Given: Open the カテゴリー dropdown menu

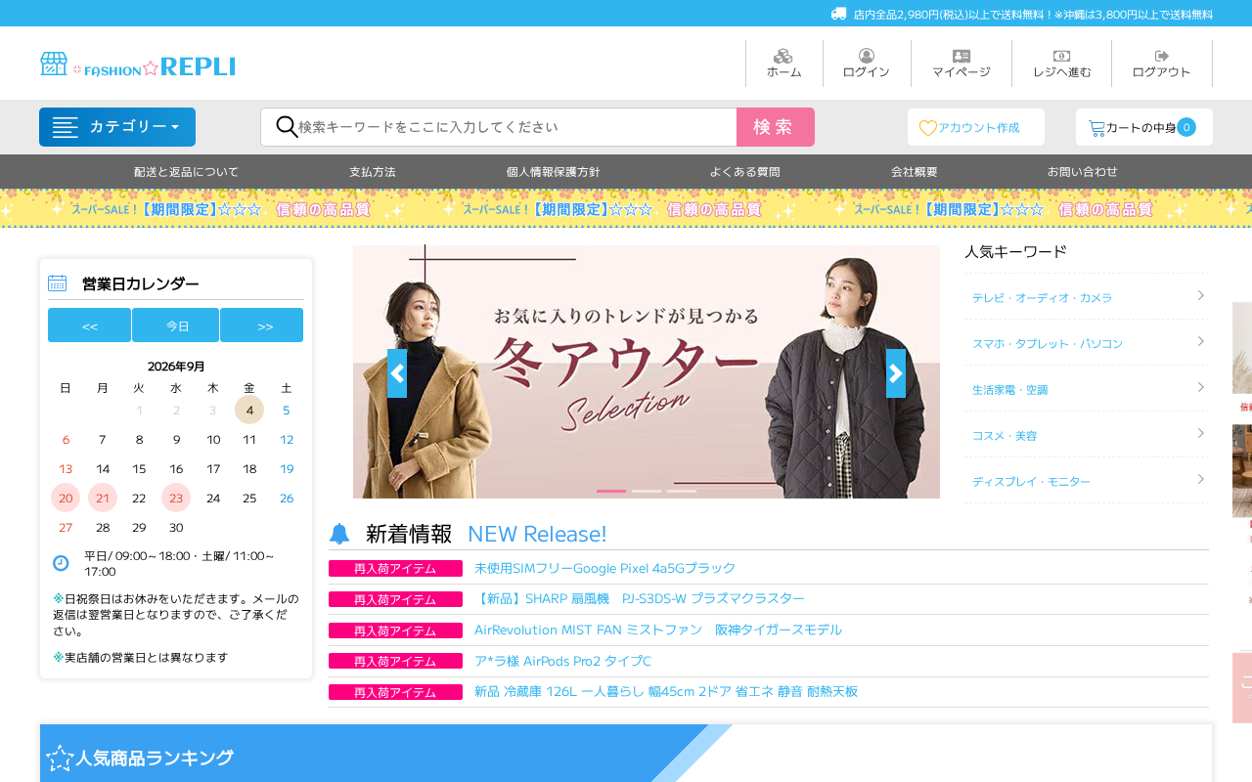Looking at the screenshot, I should pyautogui.click(x=117, y=127).
